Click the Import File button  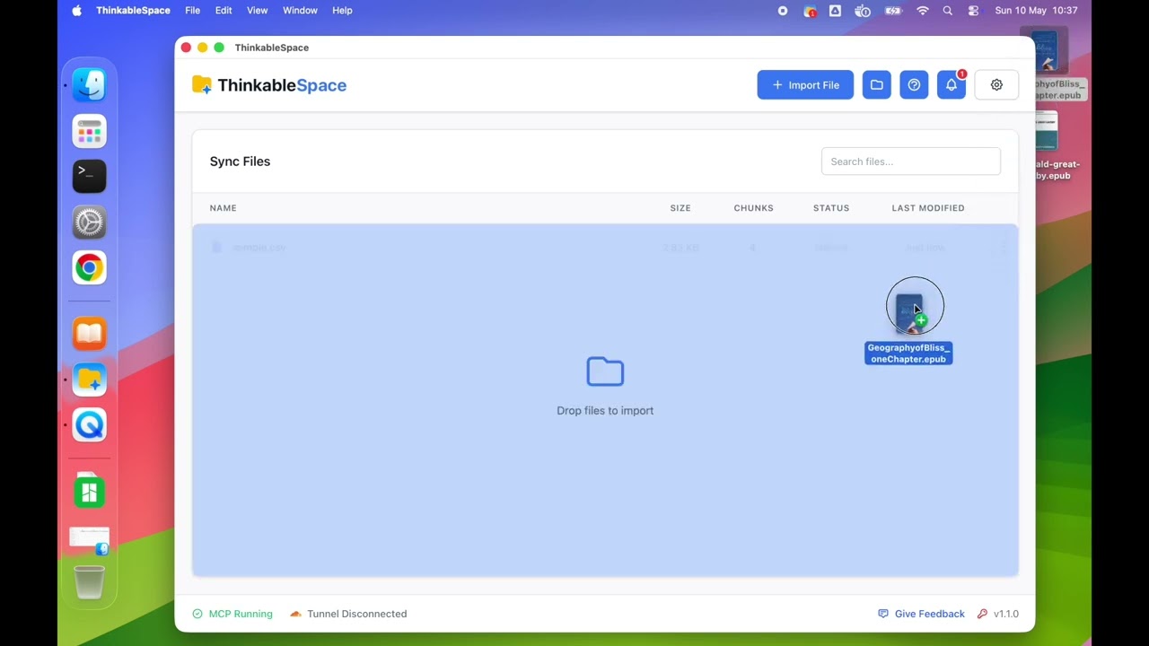point(805,85)
